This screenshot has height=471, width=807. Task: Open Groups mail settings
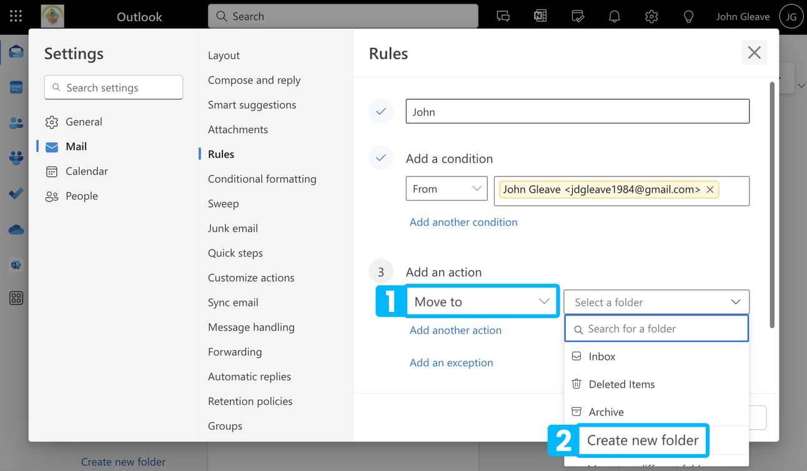[225, 426]
